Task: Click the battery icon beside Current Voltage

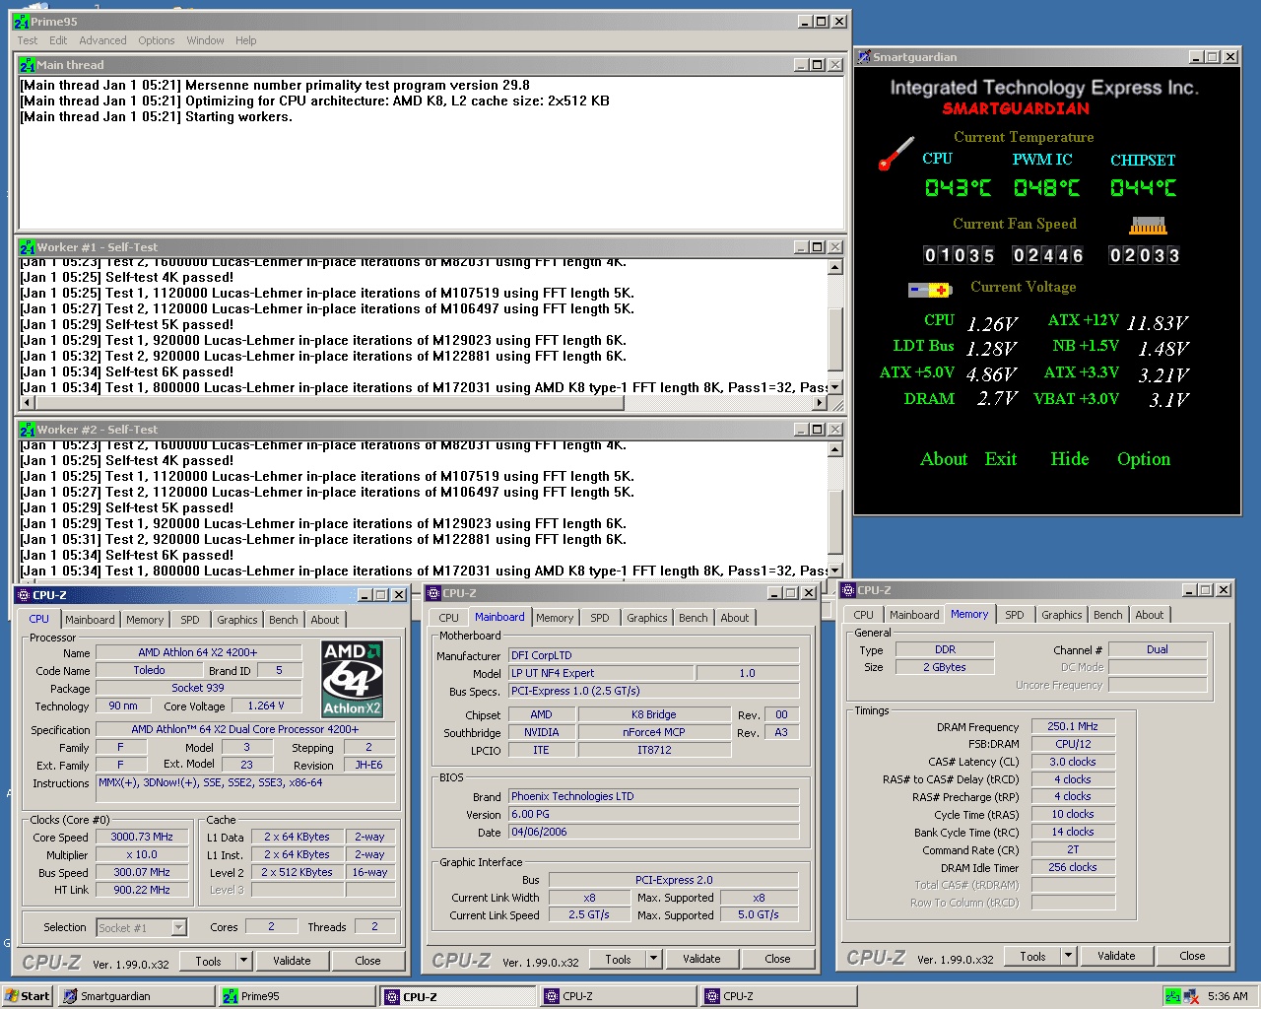Action: coord(930,290)
